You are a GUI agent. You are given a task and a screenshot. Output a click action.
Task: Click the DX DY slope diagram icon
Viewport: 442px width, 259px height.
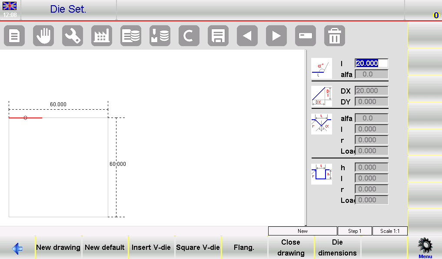321,96
